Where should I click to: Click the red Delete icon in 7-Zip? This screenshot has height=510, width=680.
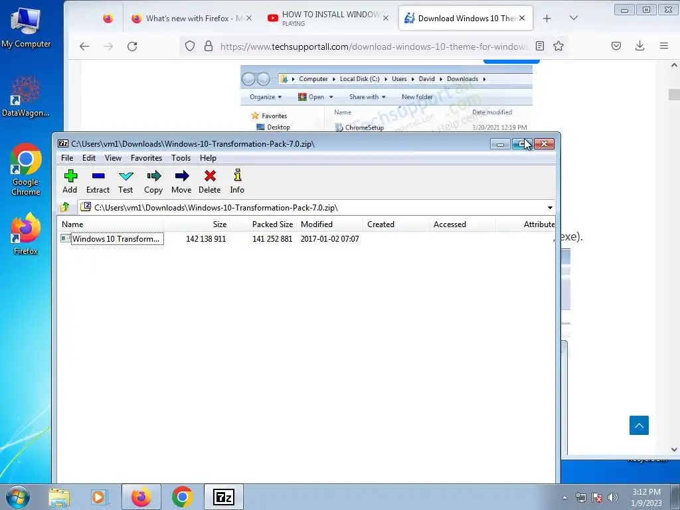click(210, 181)
